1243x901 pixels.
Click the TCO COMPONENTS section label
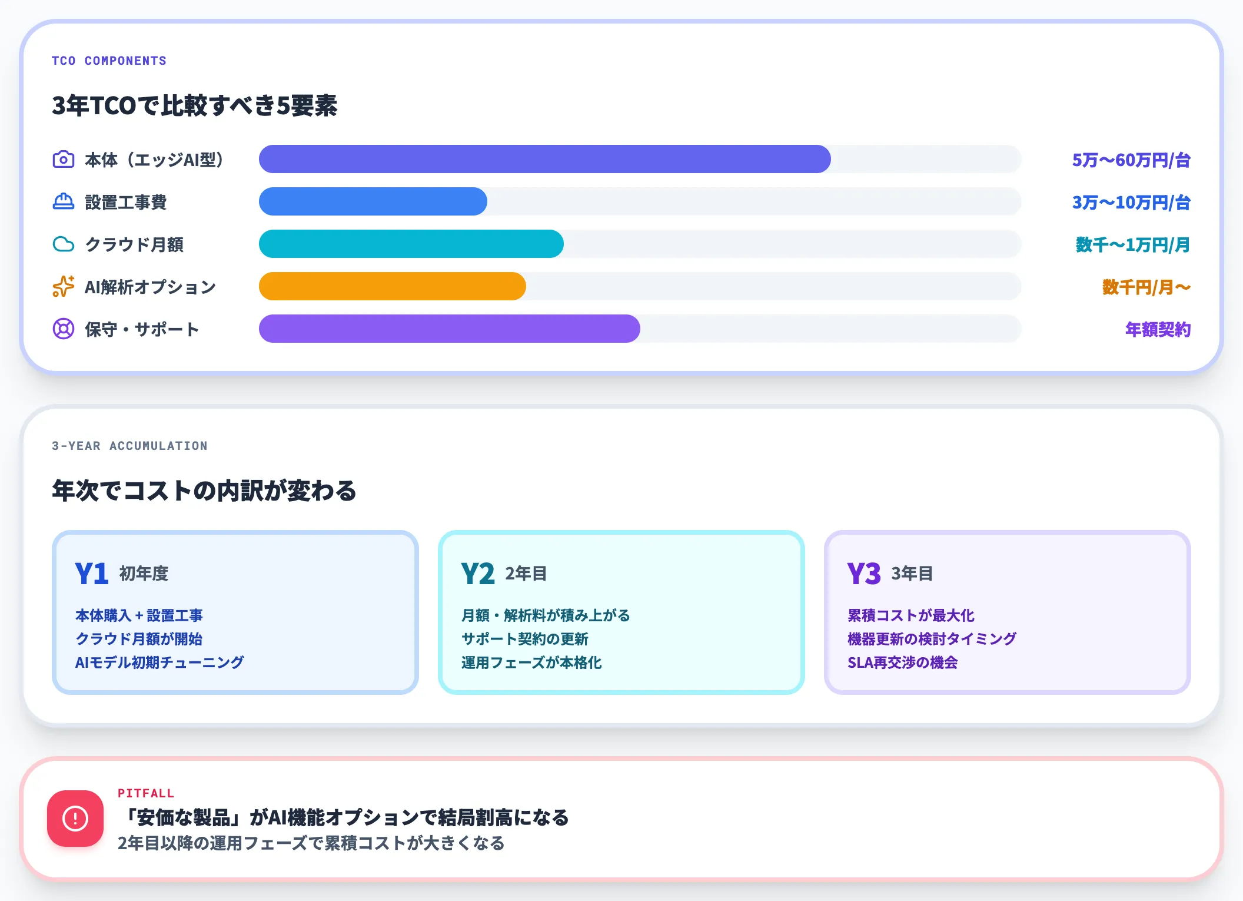[109, 61]
